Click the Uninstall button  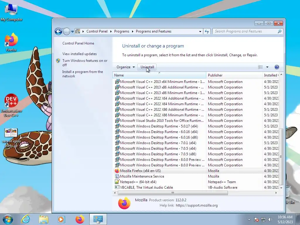click(x=147, y=67)
